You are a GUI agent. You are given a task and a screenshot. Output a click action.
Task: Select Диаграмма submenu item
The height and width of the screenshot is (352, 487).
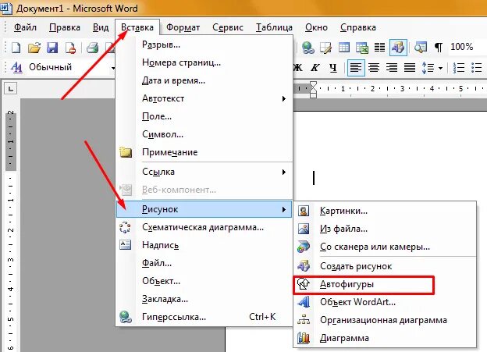click(x=385, y=338)
